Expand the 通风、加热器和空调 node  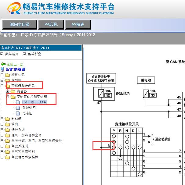coord(2,135)
